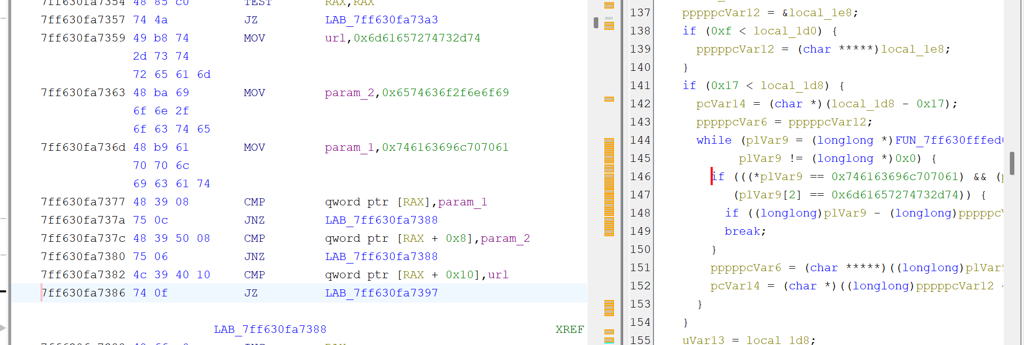Click param_2 operand in the MOV at 7ff630fa7363
The image size is (1024, 345).
[x=349, y=93]
